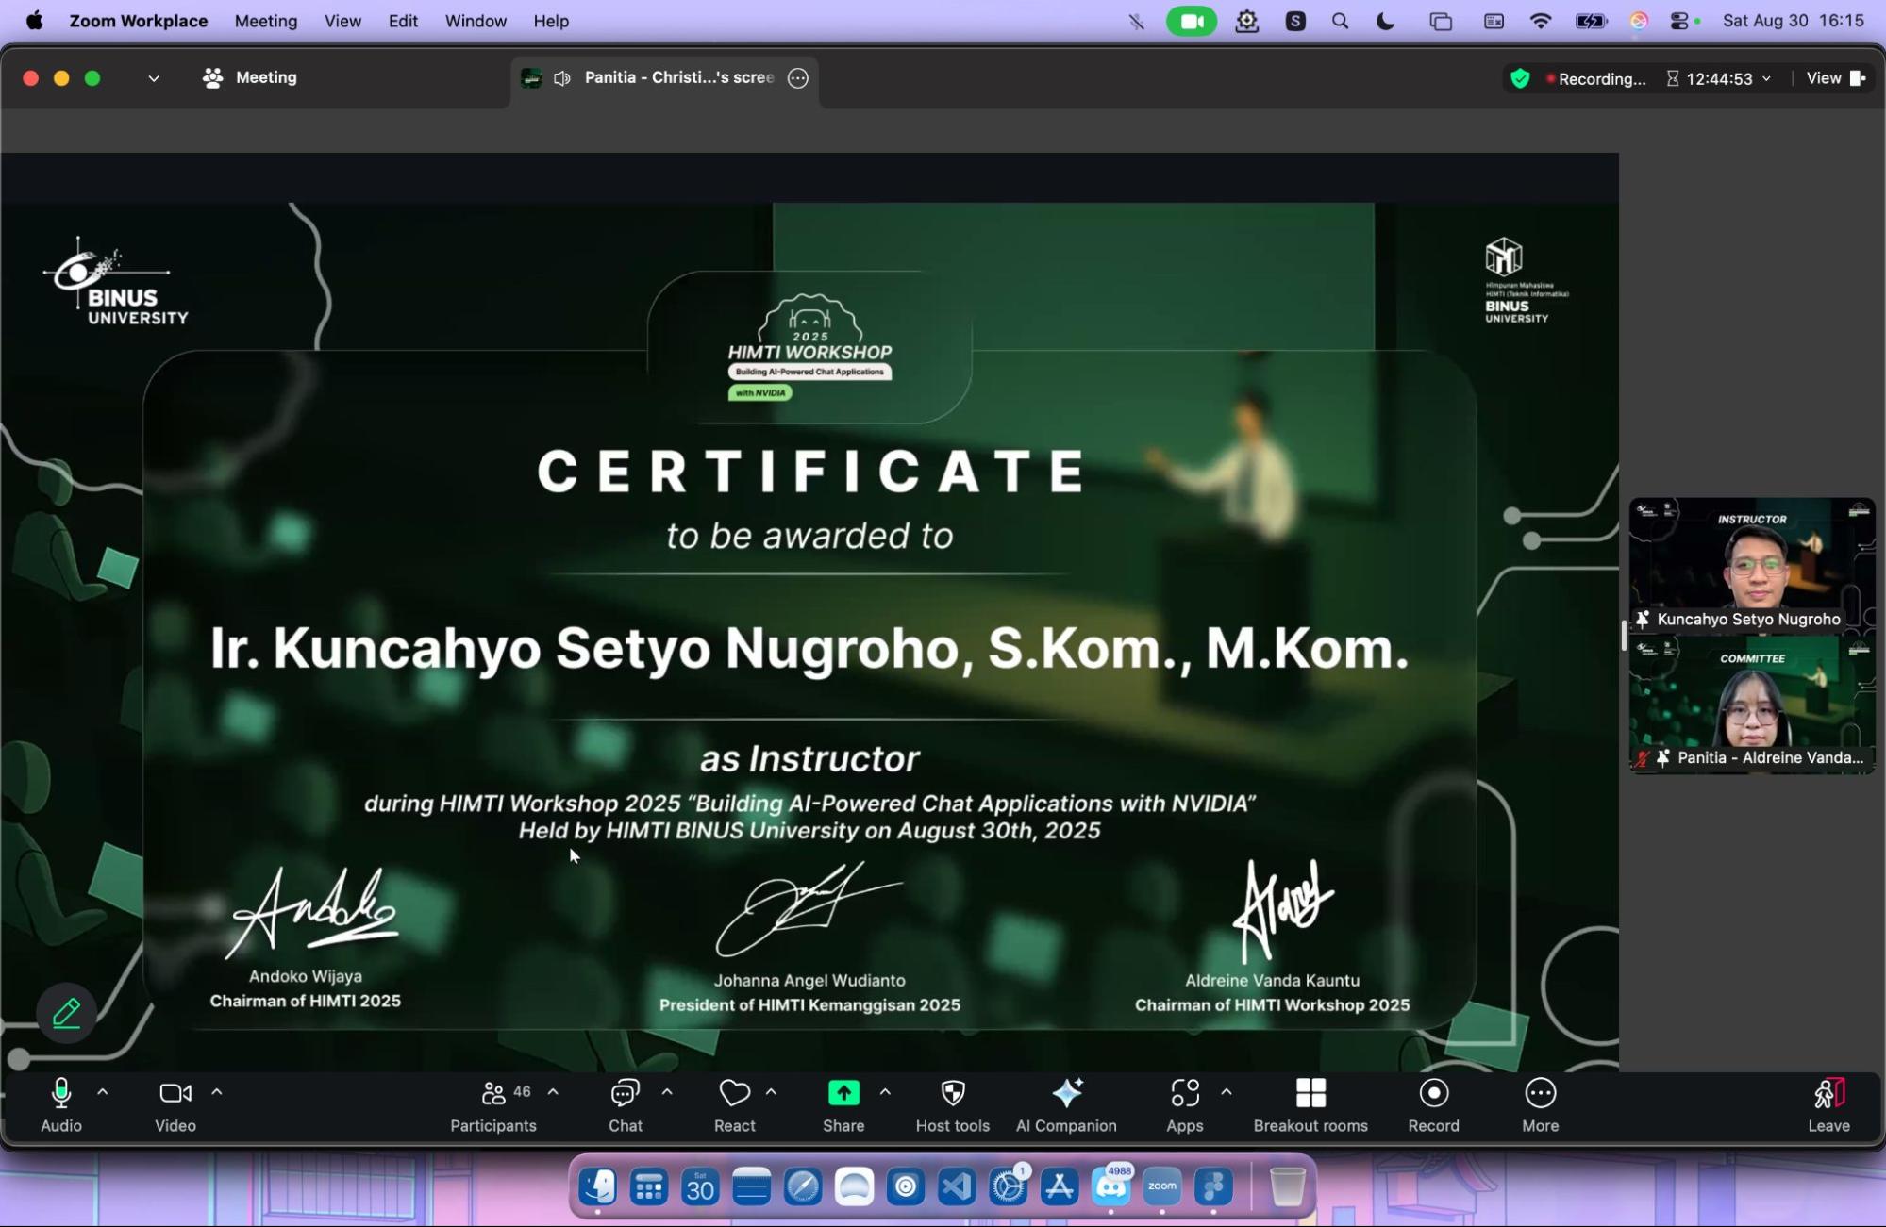Expand share options arrow next to Share
The height and width of the screenshot is (1227, 1886).
tap(885, 1092)
